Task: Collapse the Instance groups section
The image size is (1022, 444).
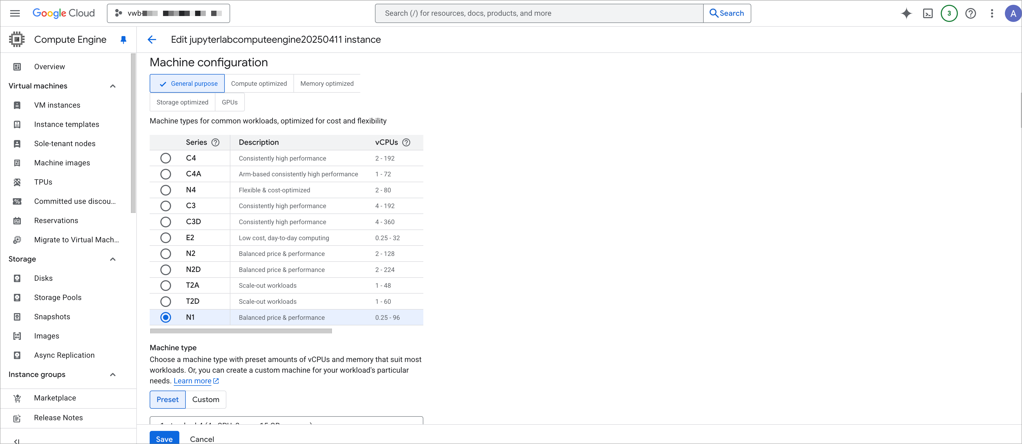Action: 113,375
